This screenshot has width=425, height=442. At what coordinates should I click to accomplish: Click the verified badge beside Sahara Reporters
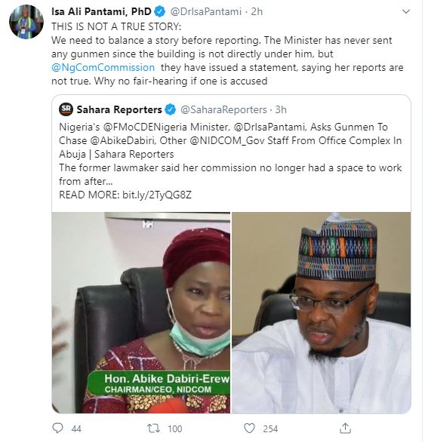pos(170,109)
